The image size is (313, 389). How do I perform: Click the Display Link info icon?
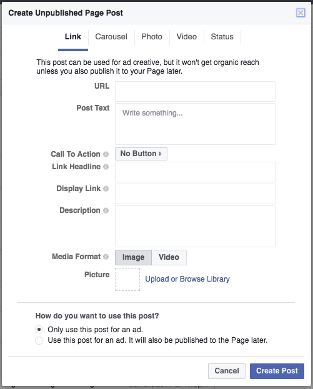pyautogui.click(x=106, y=189)
